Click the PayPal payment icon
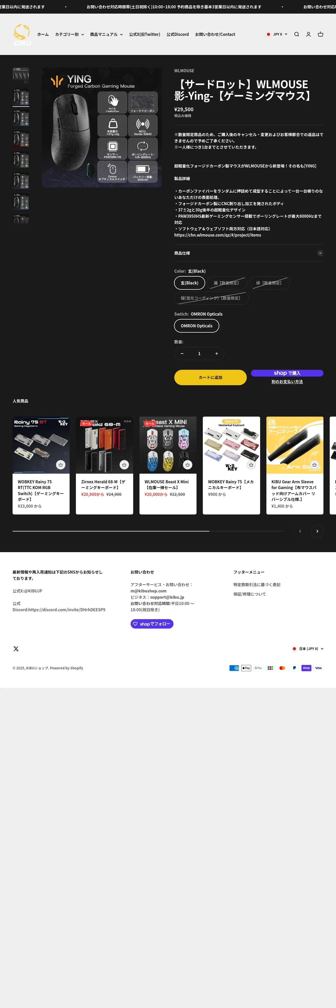 click(x=294, y=668)
